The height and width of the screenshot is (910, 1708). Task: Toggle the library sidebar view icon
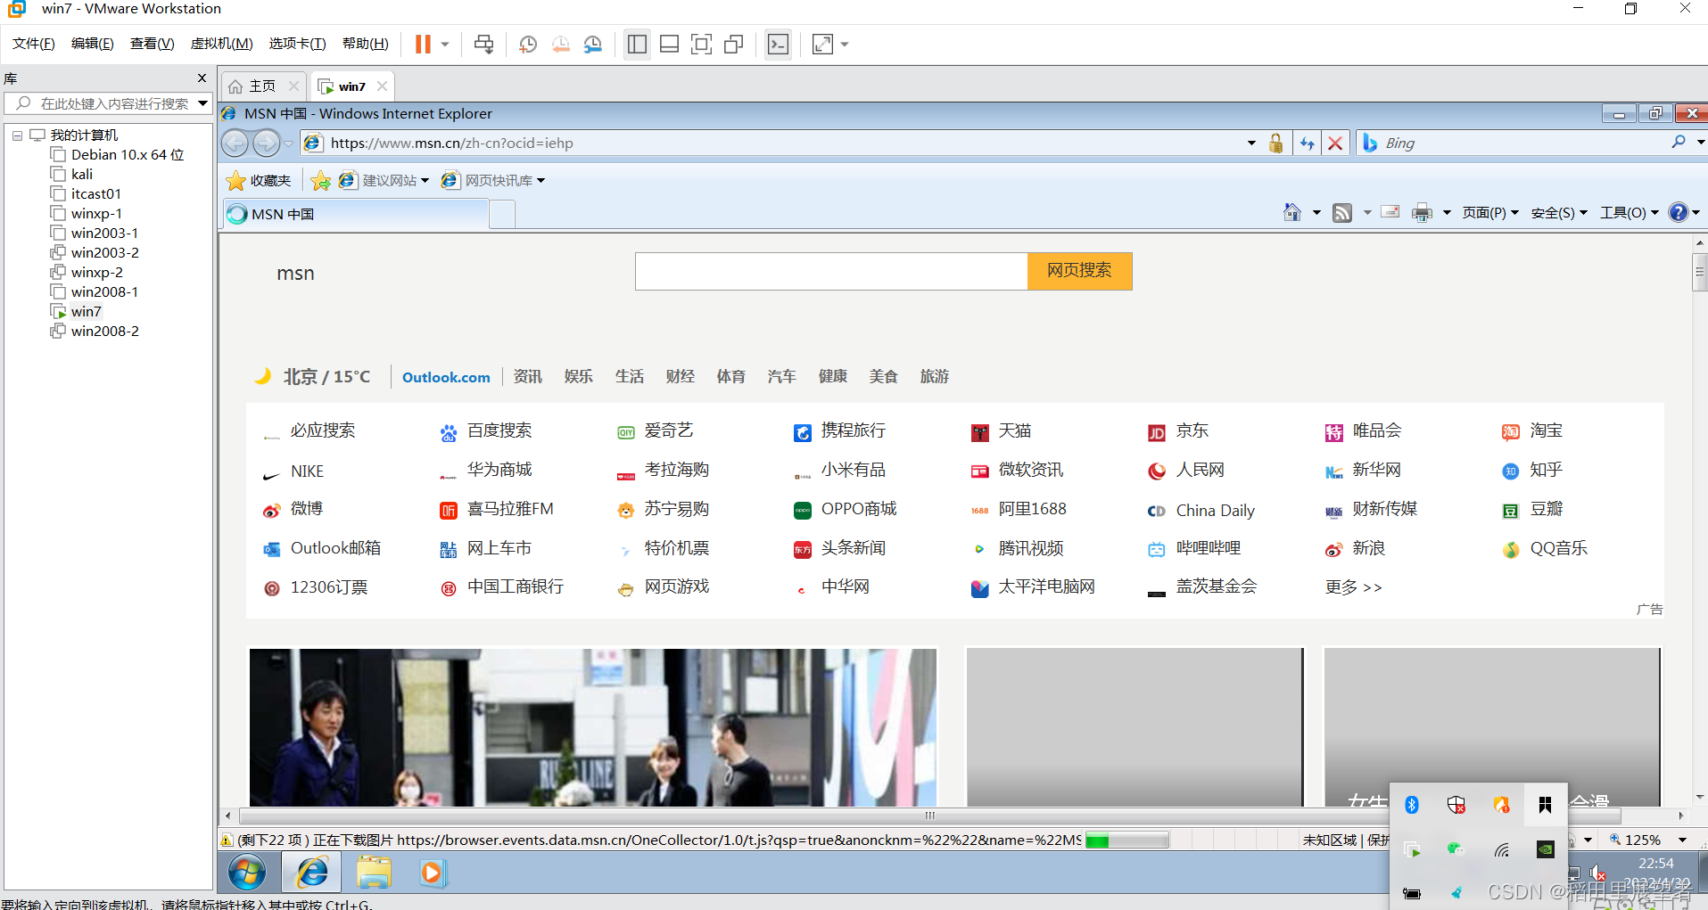637,44
